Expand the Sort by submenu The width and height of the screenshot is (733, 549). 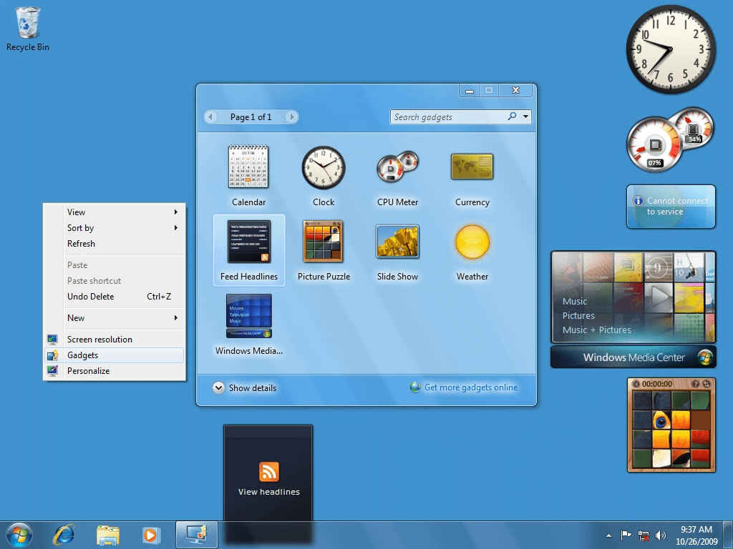click(115, 228)
